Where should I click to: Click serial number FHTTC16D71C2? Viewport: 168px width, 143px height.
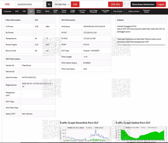29,77
